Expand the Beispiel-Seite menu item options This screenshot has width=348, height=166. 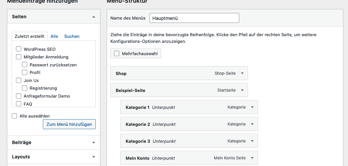pos(242,90)
